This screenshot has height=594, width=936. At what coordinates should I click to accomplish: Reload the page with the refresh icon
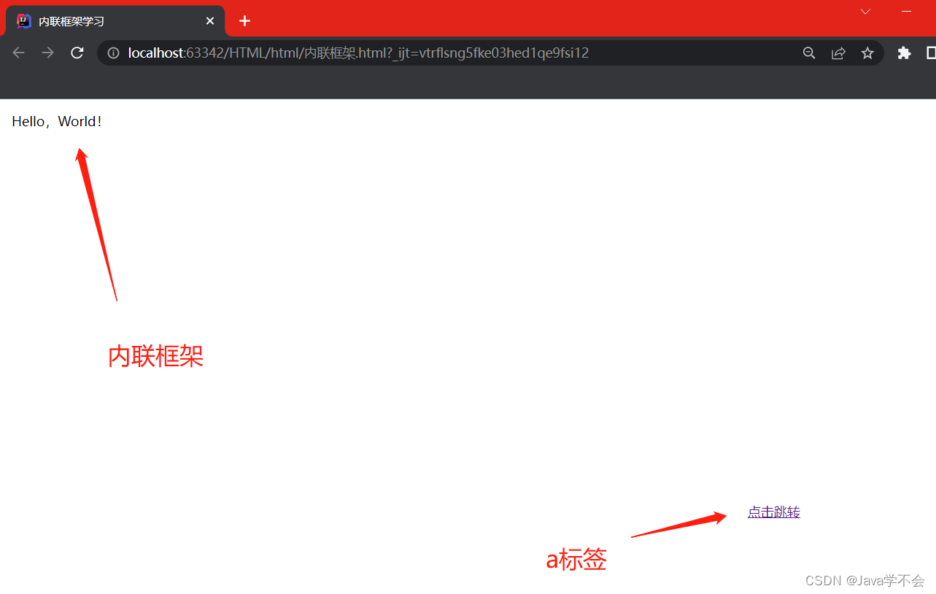[x=77, y=53]
